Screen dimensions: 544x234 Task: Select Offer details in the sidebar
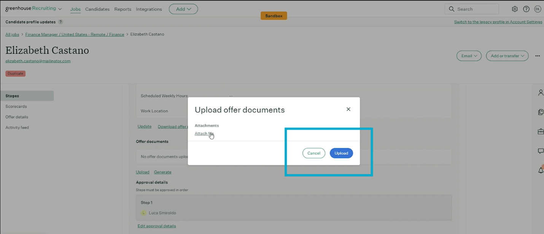17,117
